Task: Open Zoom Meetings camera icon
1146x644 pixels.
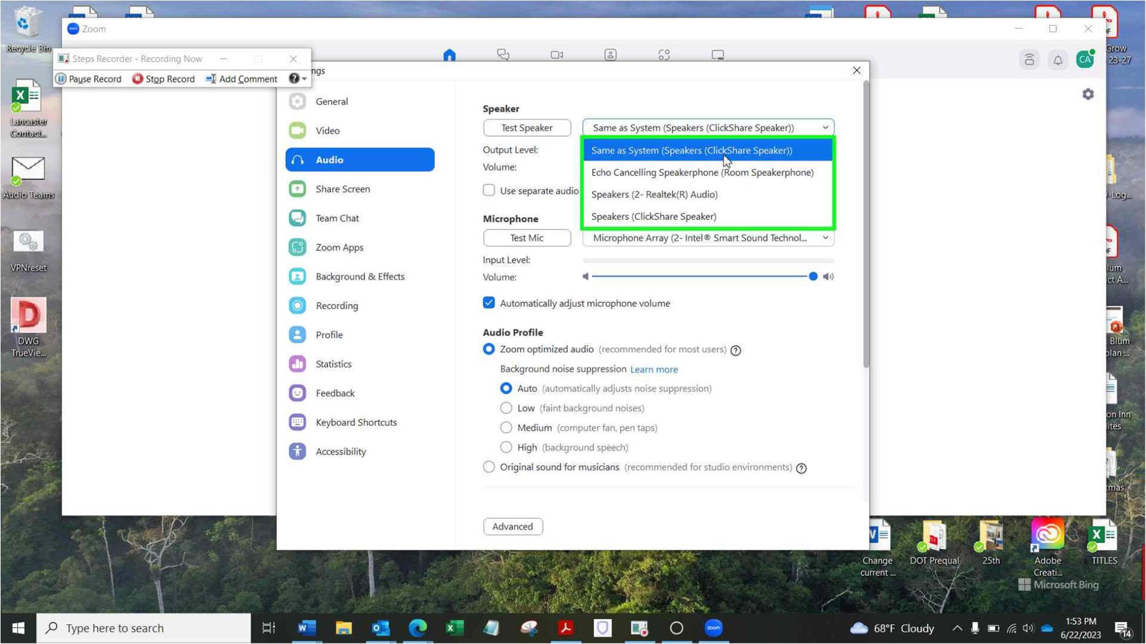Action: tap(557, 55)
